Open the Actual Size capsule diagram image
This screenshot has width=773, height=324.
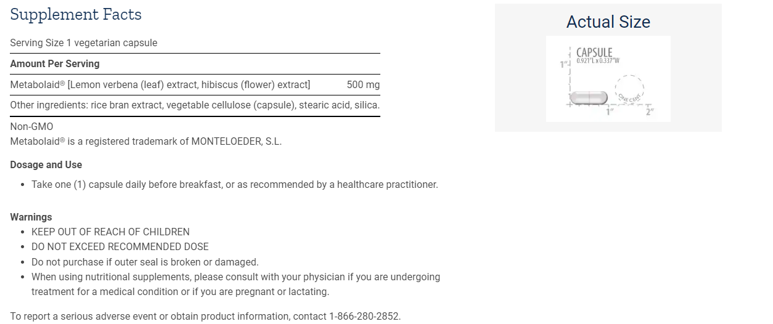(608, 78)
